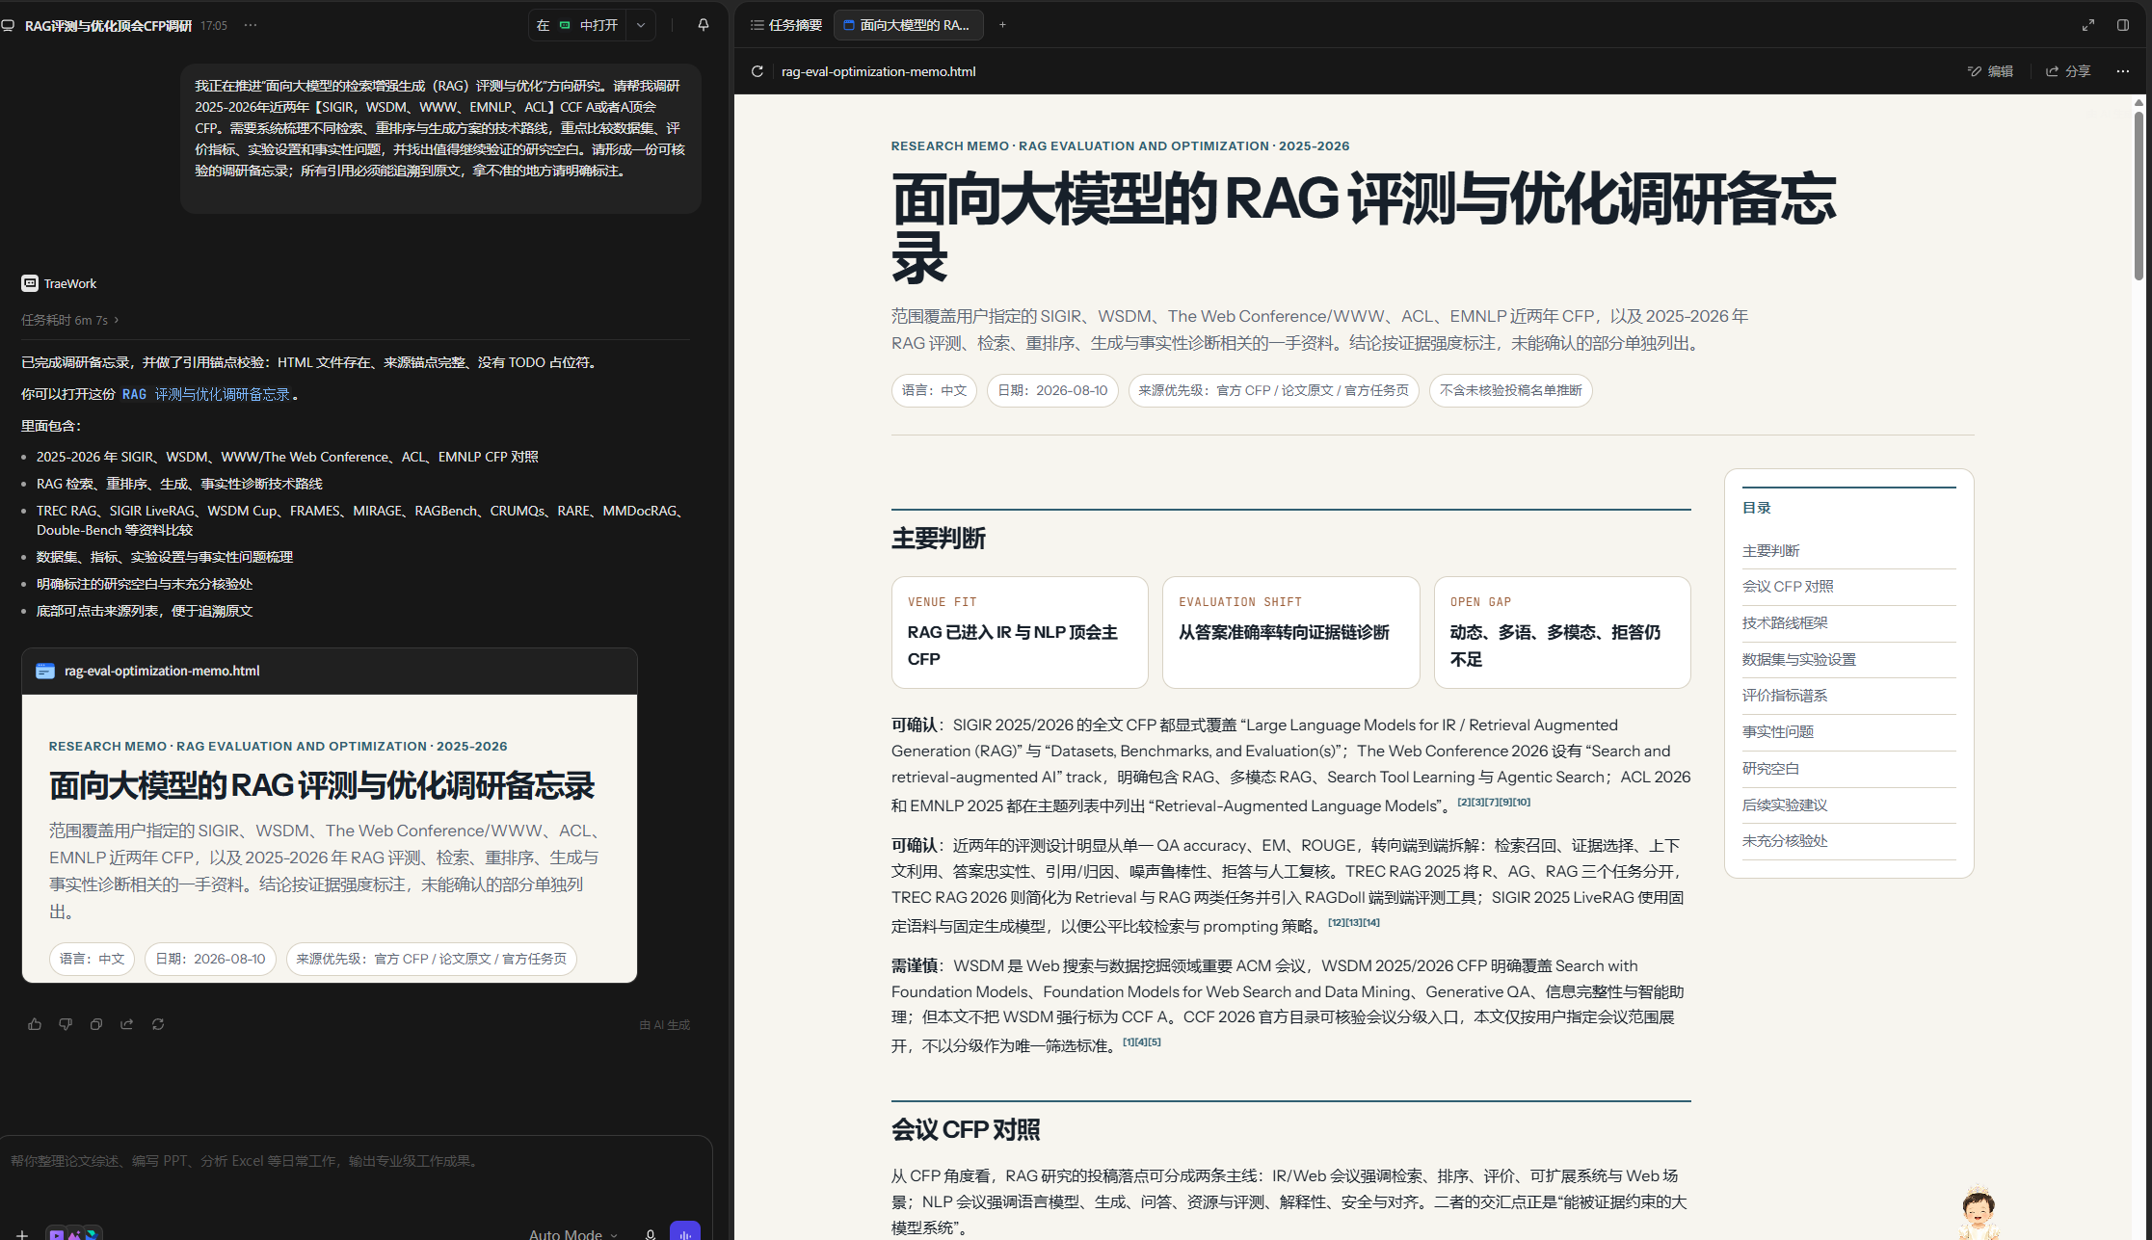Click the microphone voice input icon
The height and width of the screenshot is (1240, 2152).
[x=651, y=1233]
